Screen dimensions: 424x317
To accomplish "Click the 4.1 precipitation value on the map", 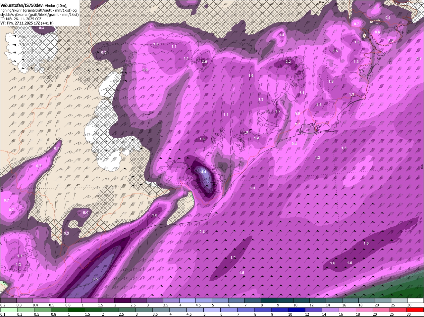I will 204,172.
